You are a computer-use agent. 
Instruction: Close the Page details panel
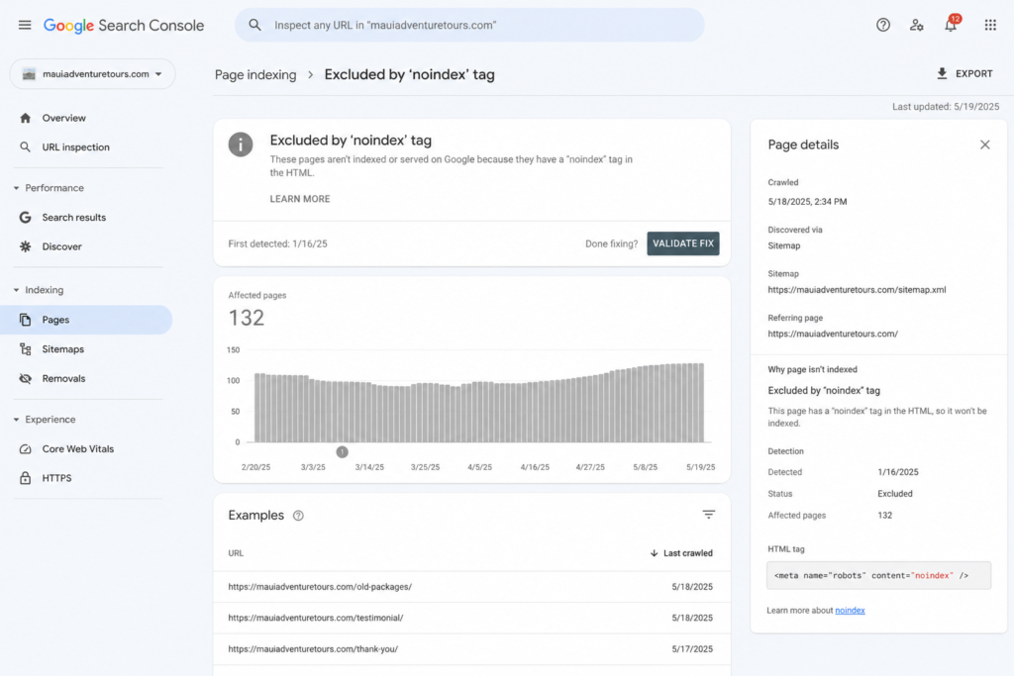(x=984, y=145)
